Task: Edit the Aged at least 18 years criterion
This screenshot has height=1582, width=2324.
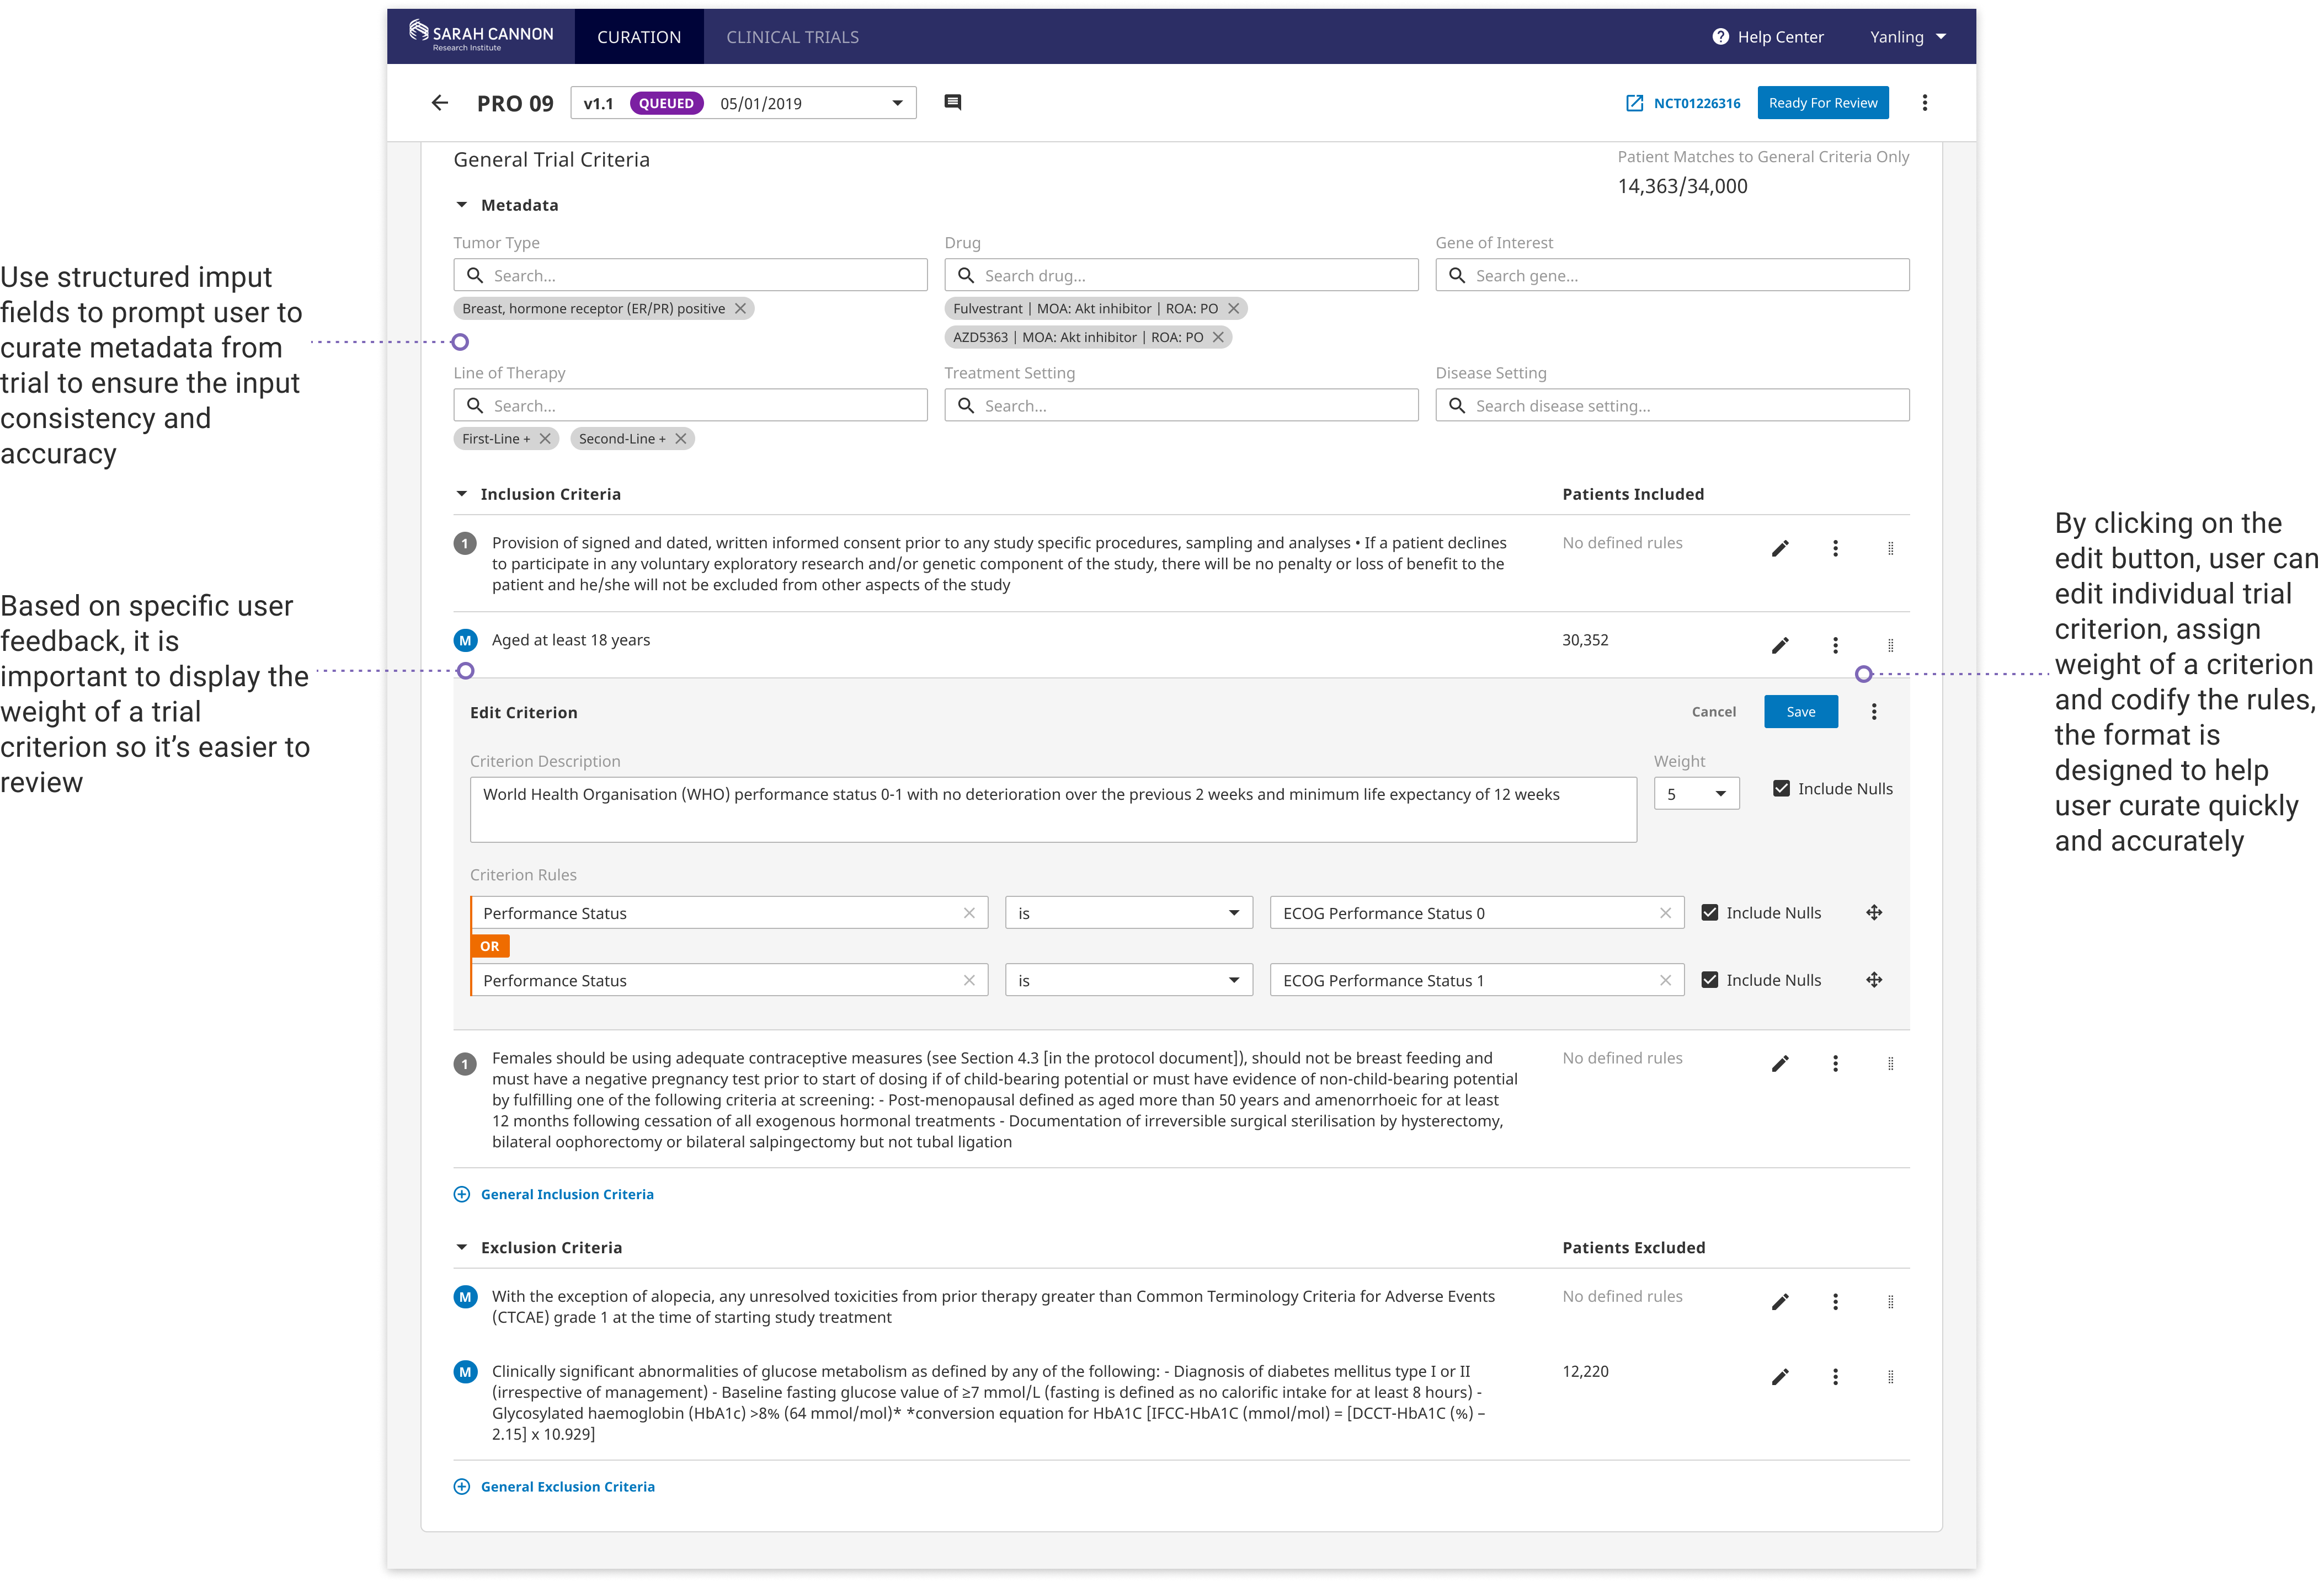Action: coord(1780,645)
